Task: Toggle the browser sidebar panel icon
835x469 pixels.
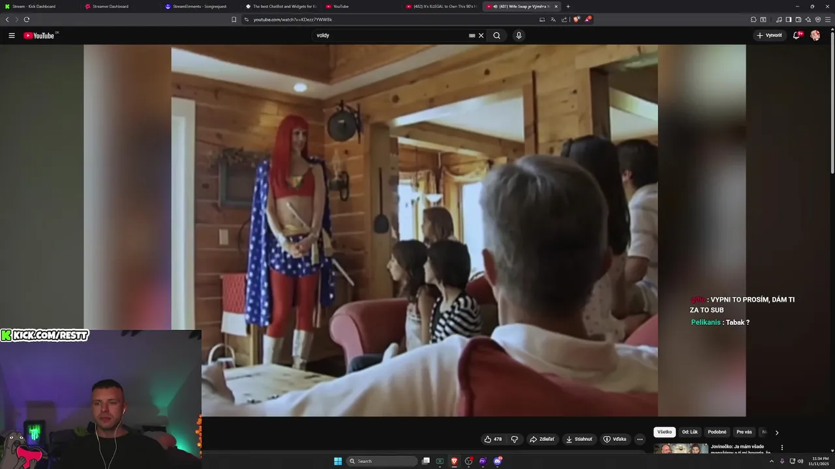Action: click(x=788, y=20)
